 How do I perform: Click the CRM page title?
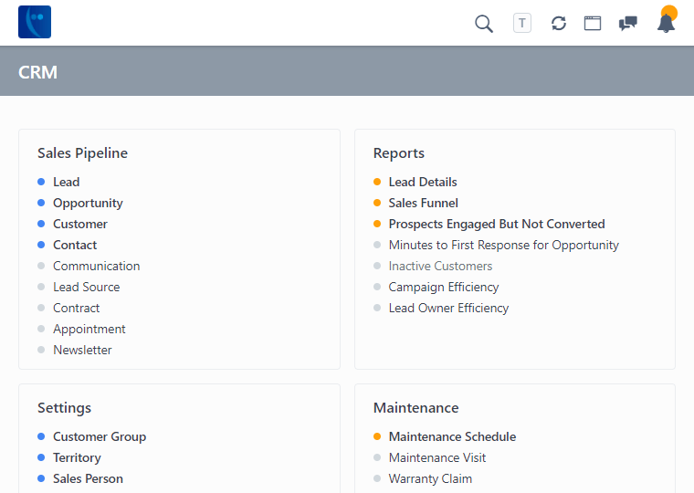[37, 72]
